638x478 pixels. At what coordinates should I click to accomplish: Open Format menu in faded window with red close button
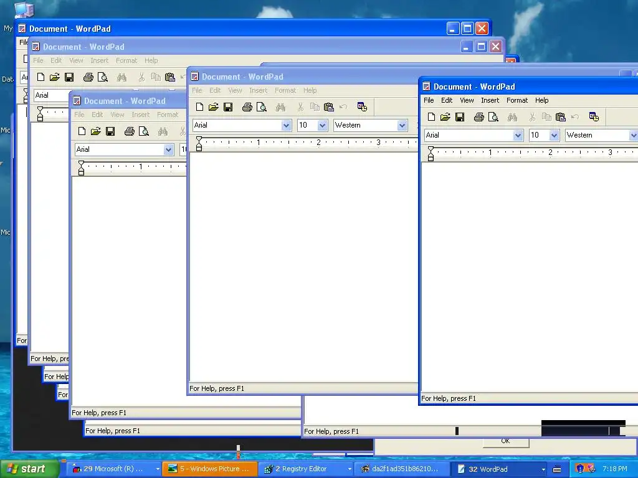[126, 60]
